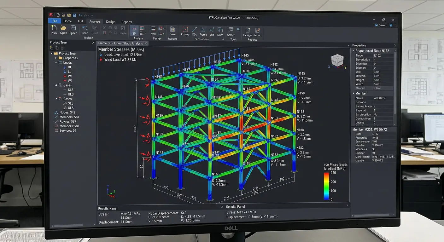Viewport: 444px width, 242px height.
Task: Click the Edit line tool icon
Action: click(194, 29)
